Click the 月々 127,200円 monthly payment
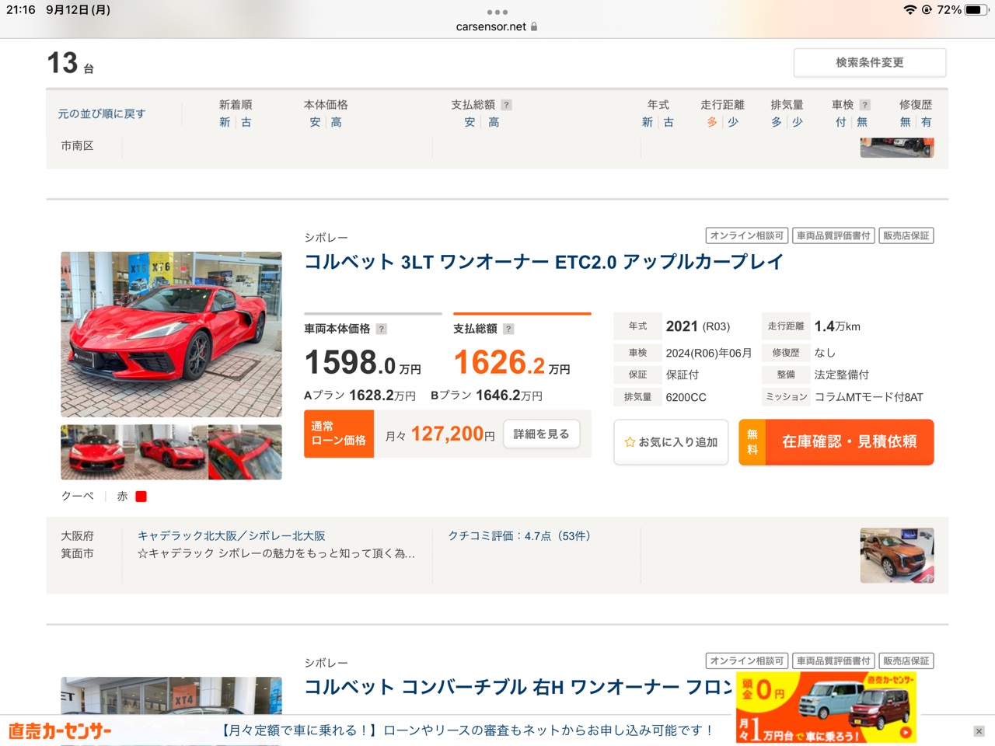The image size is (995, 746). pyautogui.click(x=440, y=434)
